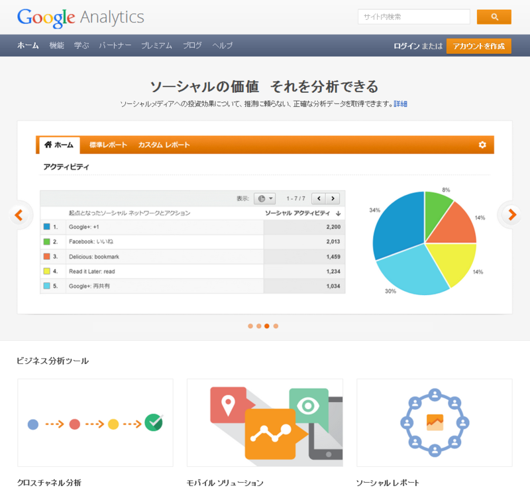Open the 機能 navigation item
Image resolution: width=530 pixels, height=490 pixels.
(57, 45)
